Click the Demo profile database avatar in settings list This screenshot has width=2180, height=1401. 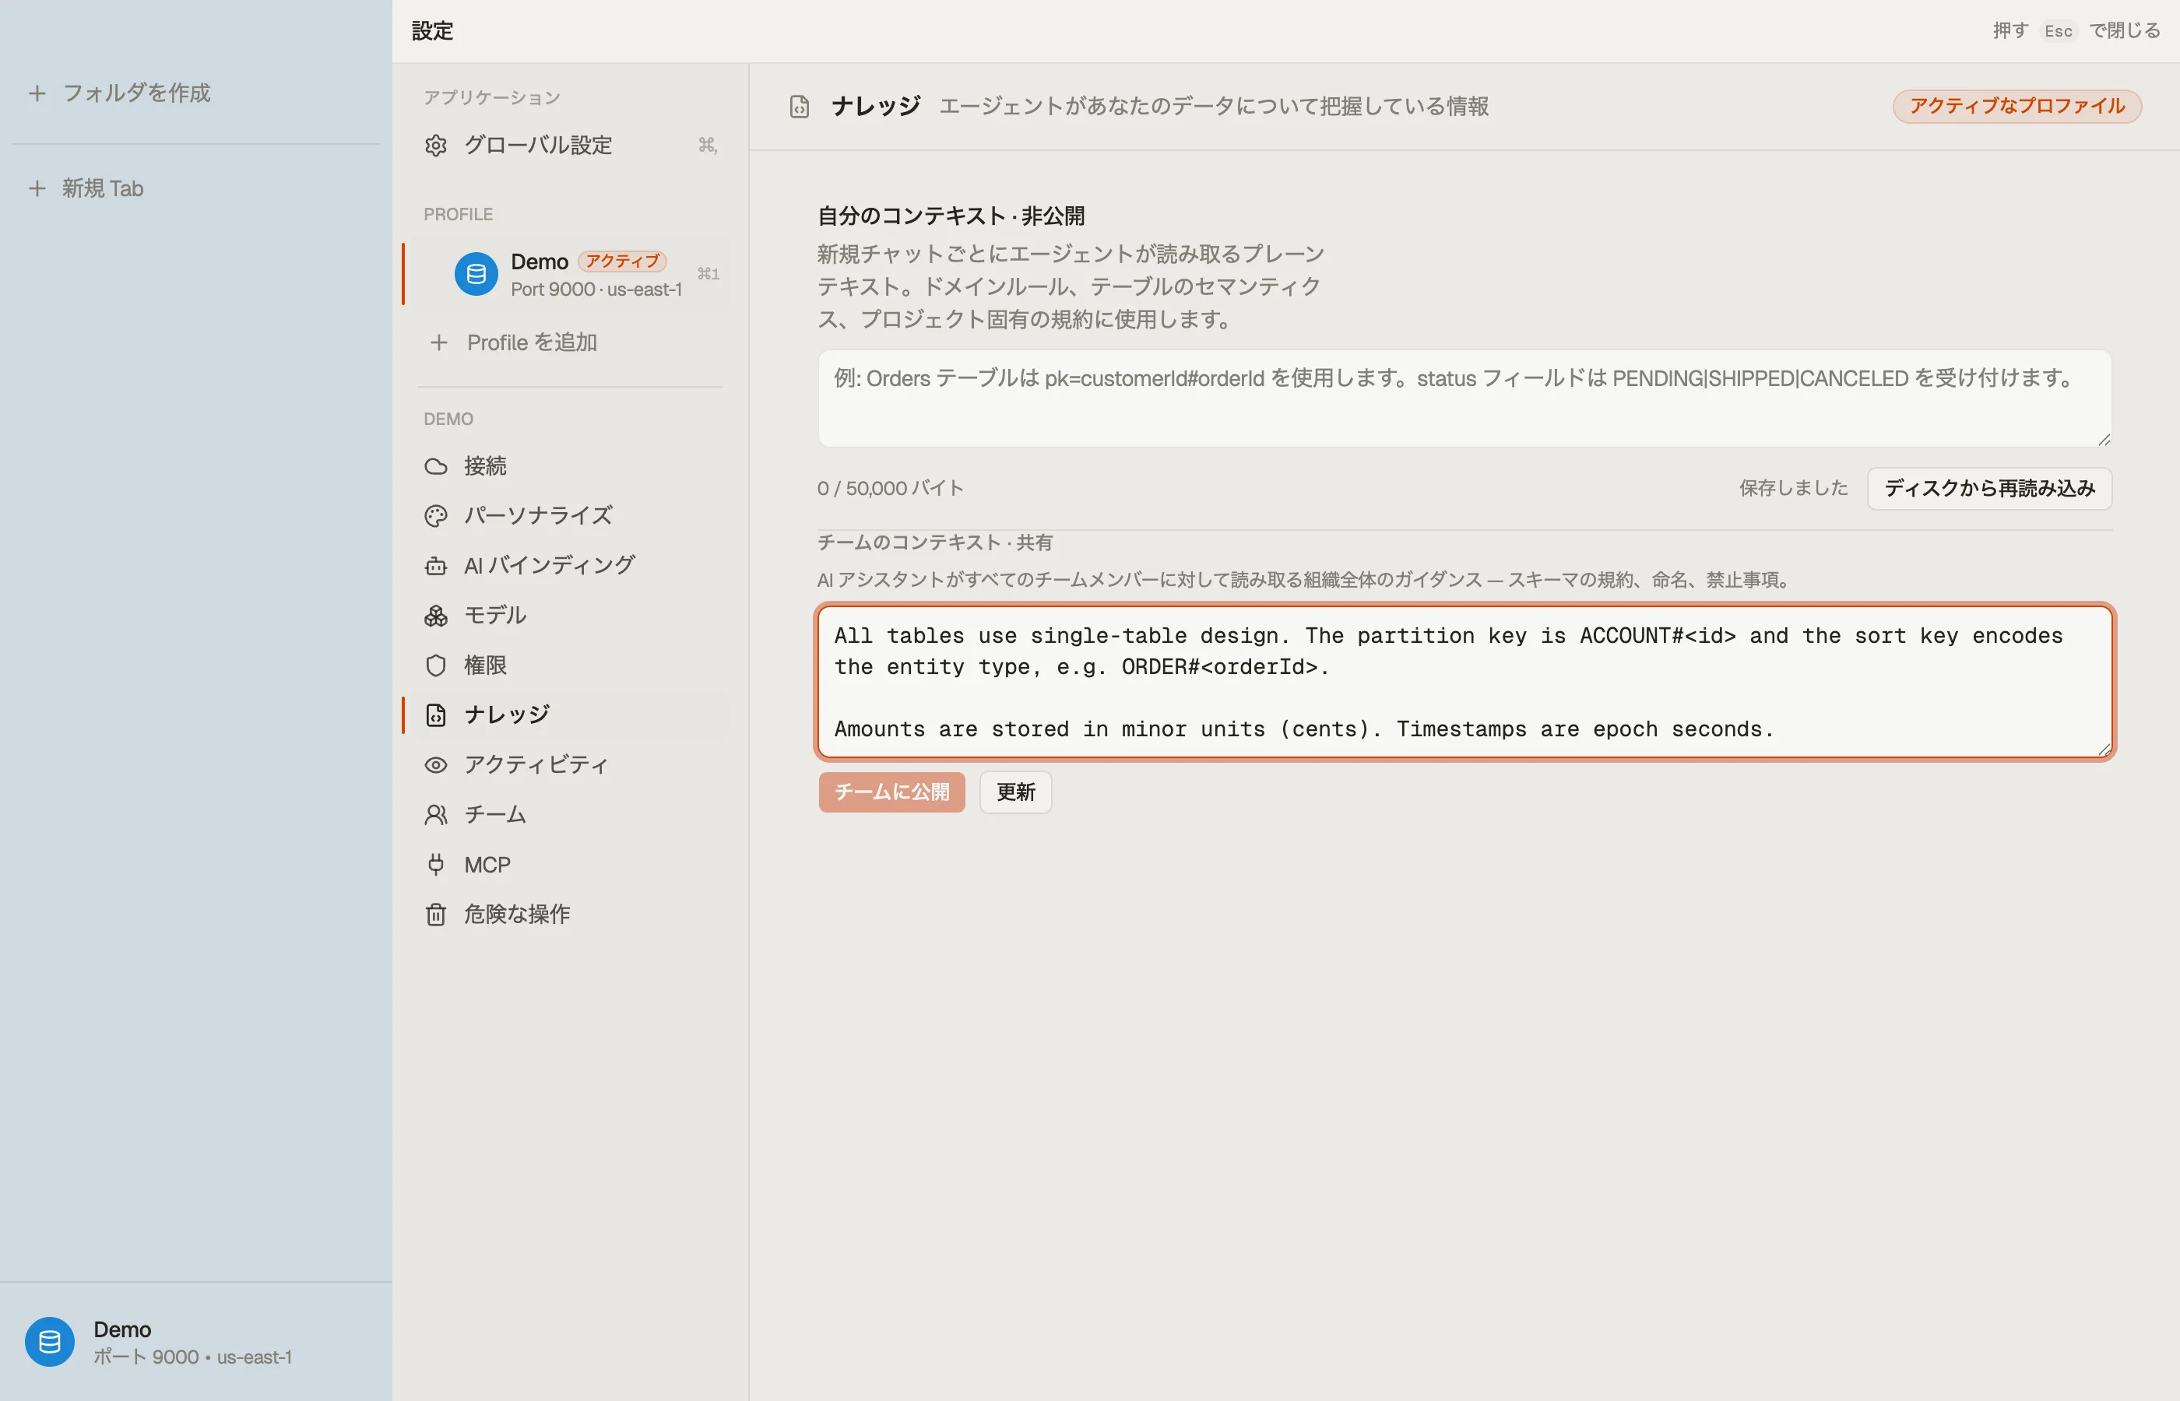point(476,274)
